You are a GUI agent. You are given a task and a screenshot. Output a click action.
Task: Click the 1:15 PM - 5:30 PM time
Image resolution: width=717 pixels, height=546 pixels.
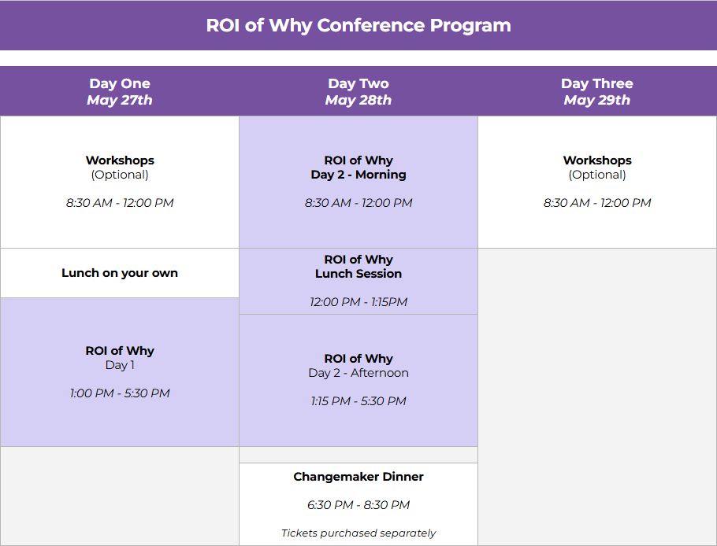358,400
